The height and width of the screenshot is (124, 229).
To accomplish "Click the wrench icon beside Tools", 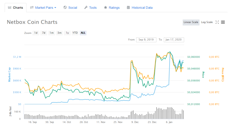I will [86, 7].
